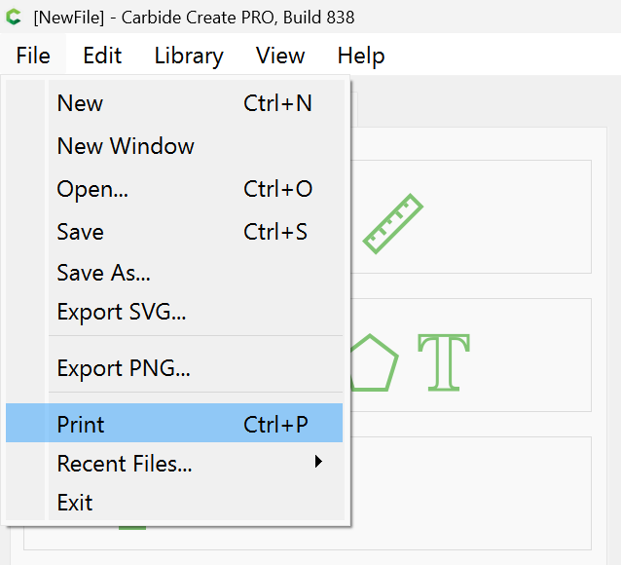
Task: Choose Save As... from the menu
Action: (103, 274)
